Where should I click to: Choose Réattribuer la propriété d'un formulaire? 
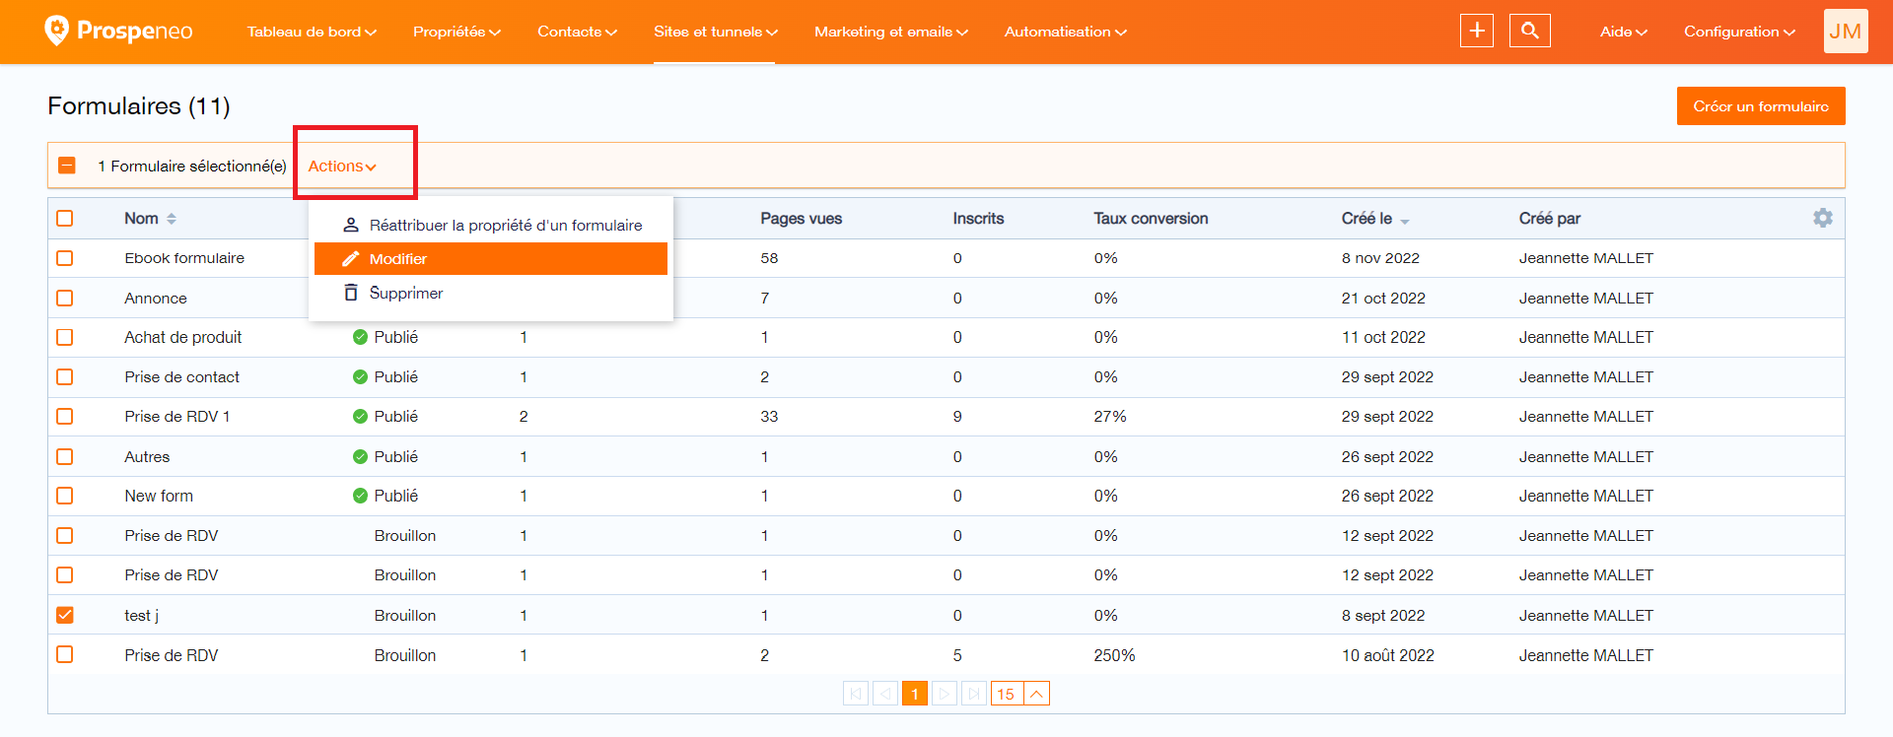(x=491, y=226)
